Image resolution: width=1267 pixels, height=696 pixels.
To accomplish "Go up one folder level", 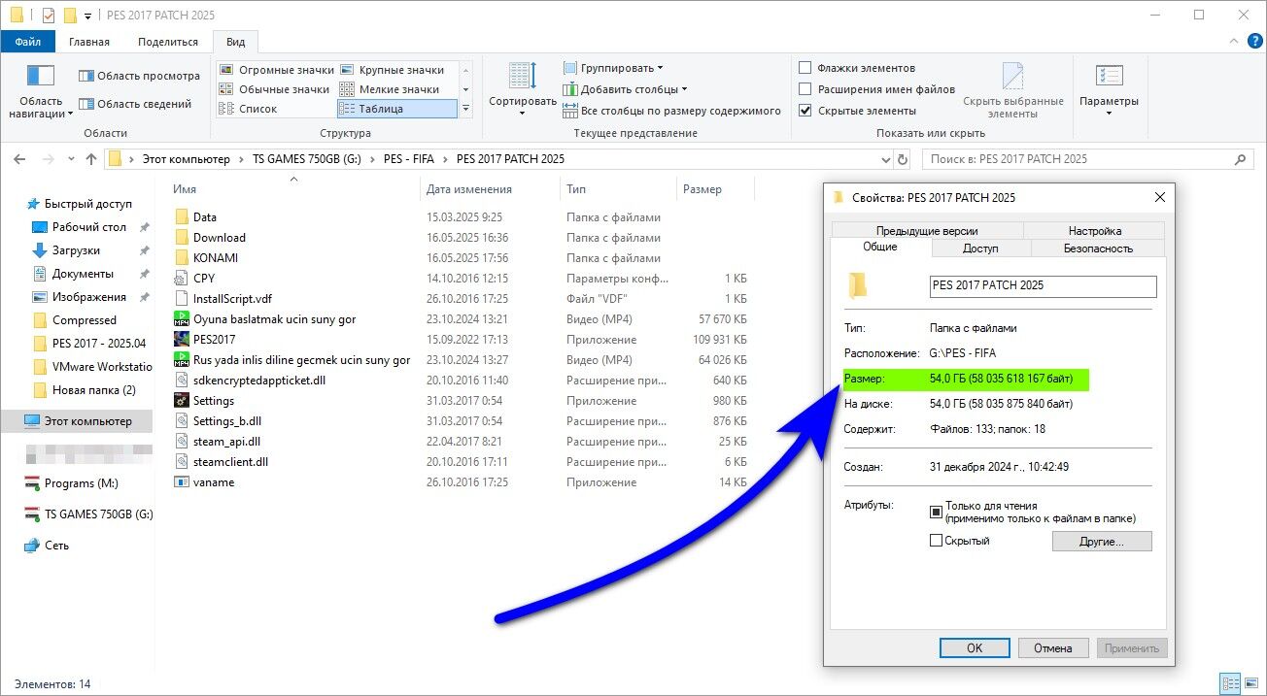I will [x=90, y=159].
